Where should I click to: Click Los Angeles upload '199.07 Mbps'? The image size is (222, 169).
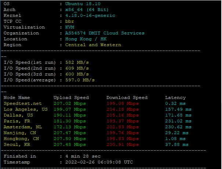tap(70, 110)
